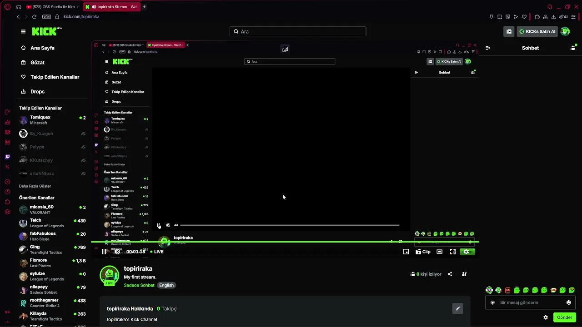Open the emoji picker in chat message box
This screenshot has width=582, height=327.
(568, 302)
